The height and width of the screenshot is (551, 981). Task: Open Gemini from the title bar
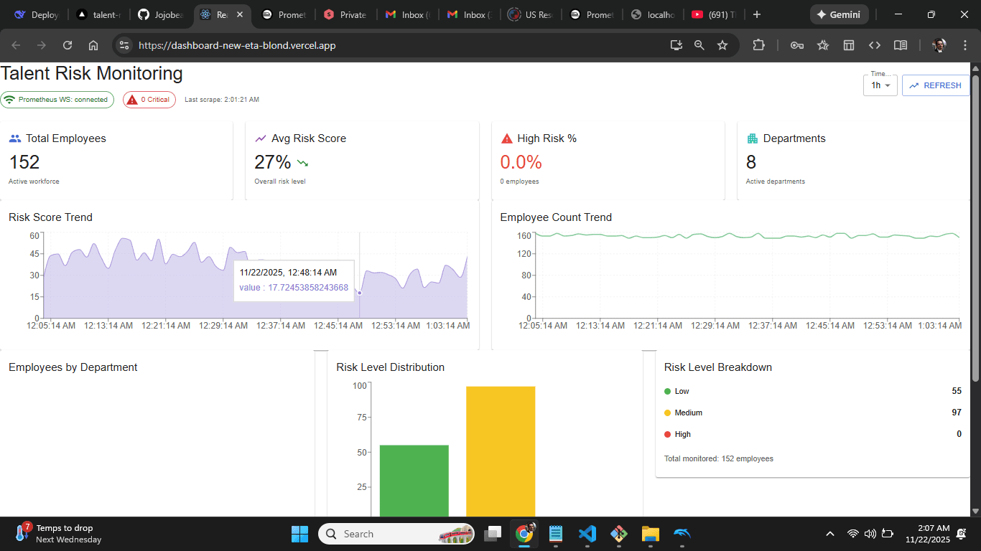(839, 14)
